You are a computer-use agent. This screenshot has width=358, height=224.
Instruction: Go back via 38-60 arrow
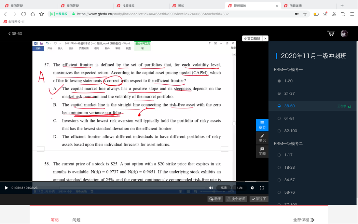(15, 34)
